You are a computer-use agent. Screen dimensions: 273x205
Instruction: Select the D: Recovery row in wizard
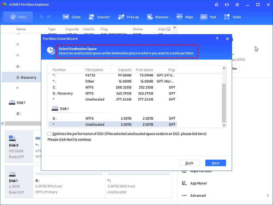[x=113, y=93]
